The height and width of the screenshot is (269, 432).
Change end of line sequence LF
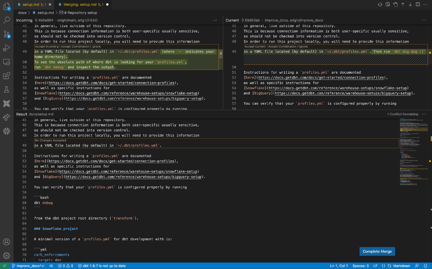375,266
